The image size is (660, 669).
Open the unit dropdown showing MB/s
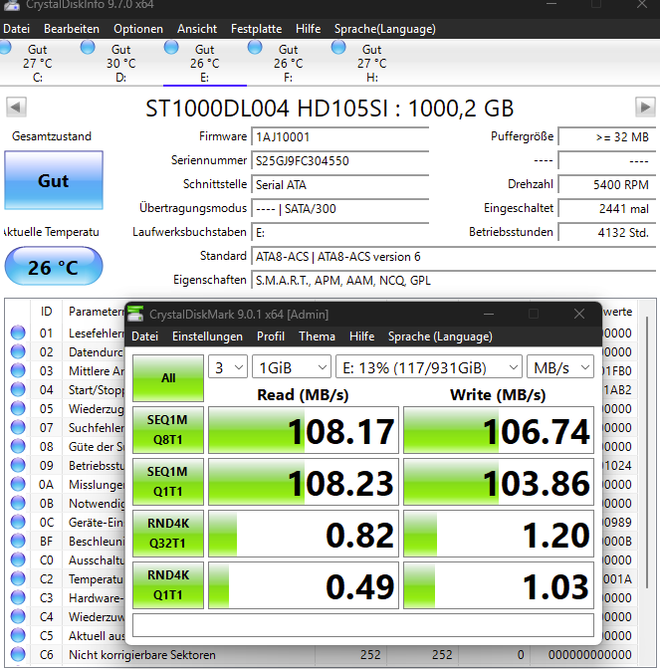[560, 367]
